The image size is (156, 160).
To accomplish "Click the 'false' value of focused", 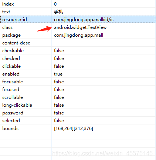I will tap(59, 90).
